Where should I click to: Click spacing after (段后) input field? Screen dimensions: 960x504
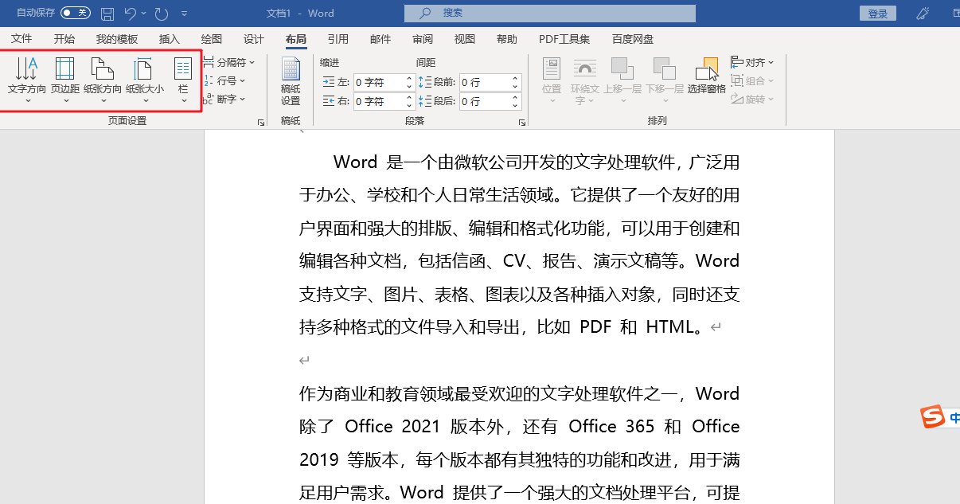pyautogui.click(x=485, y=101)
